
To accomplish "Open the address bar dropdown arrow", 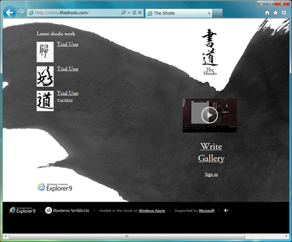I will (129, 13).
